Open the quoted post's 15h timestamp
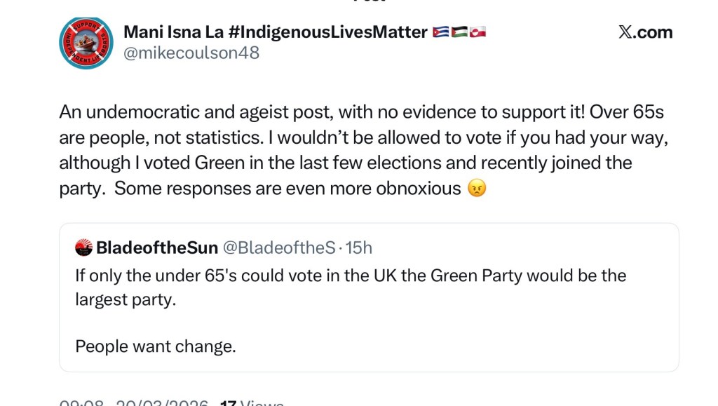 click(x=359, y=247)
